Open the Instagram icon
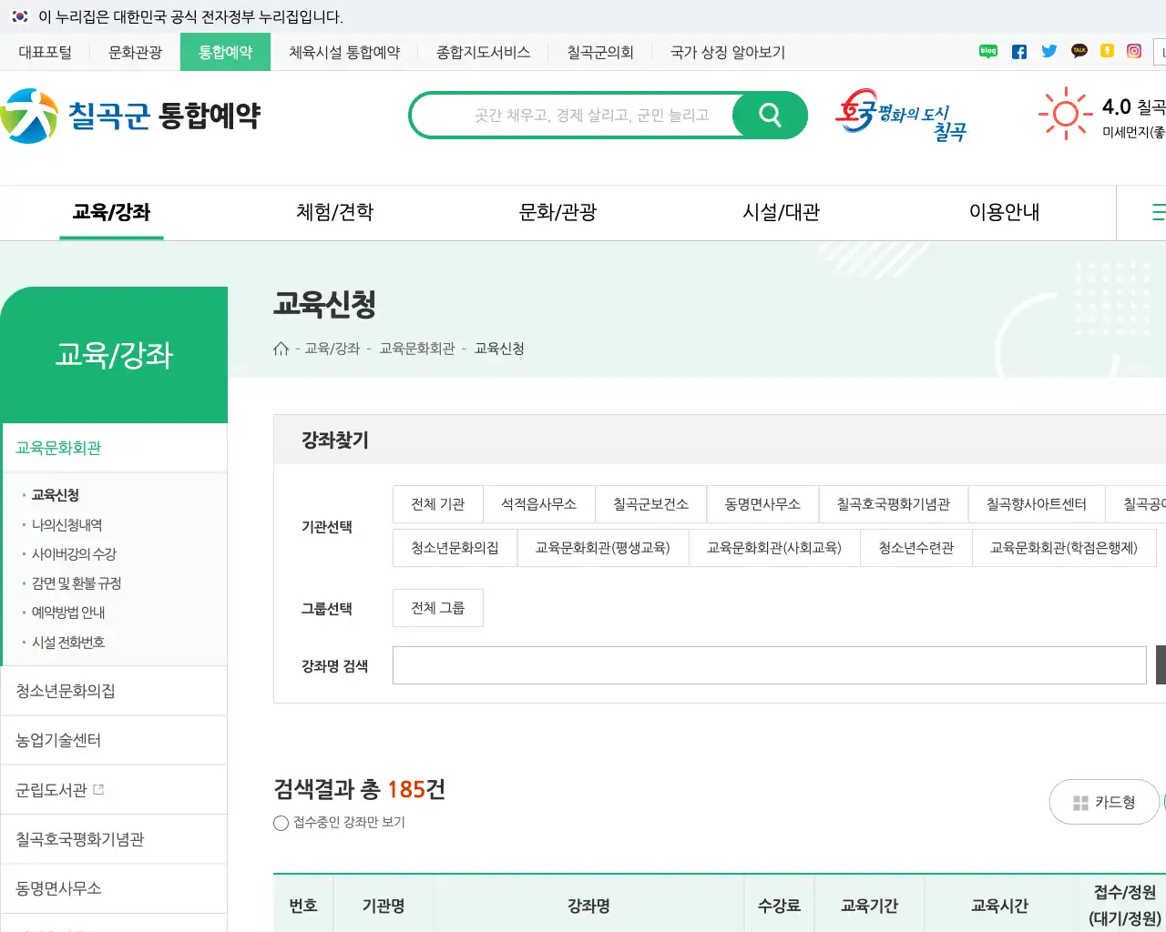The image size is (1166, 932). tap(1133, 52)
